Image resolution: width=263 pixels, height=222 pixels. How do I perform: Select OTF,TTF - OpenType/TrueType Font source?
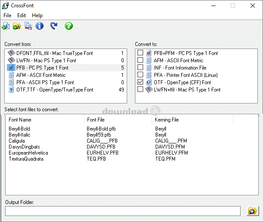click(x=51, y=90)
